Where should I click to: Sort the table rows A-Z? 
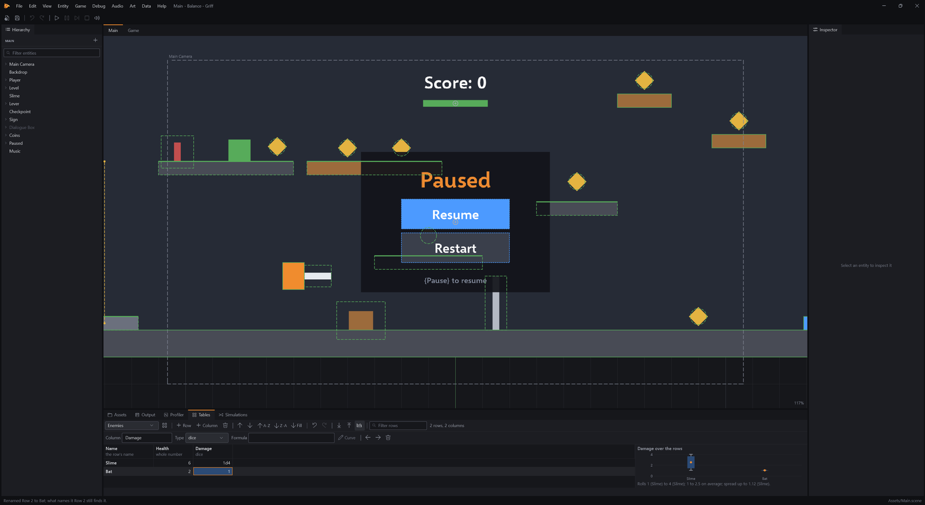tap(264, 425)
